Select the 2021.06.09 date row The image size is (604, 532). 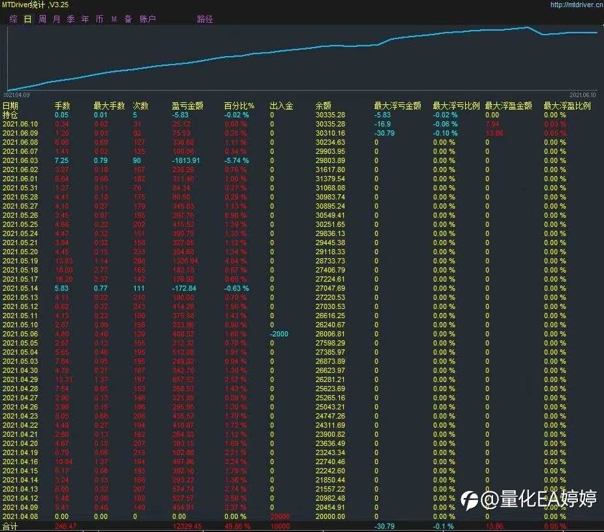[x=20, y=133]
